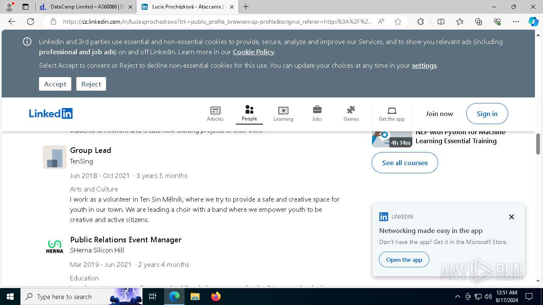Open the cookie settings link

coord(424,65)
